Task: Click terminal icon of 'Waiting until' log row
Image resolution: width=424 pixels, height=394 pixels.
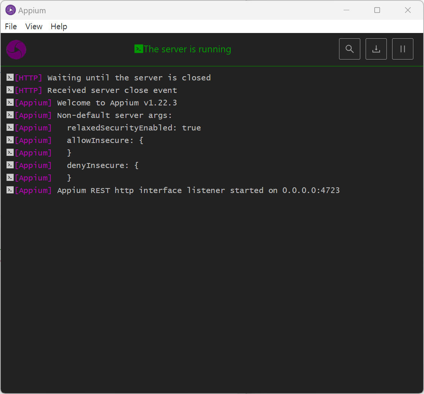Action: [10, 77]
